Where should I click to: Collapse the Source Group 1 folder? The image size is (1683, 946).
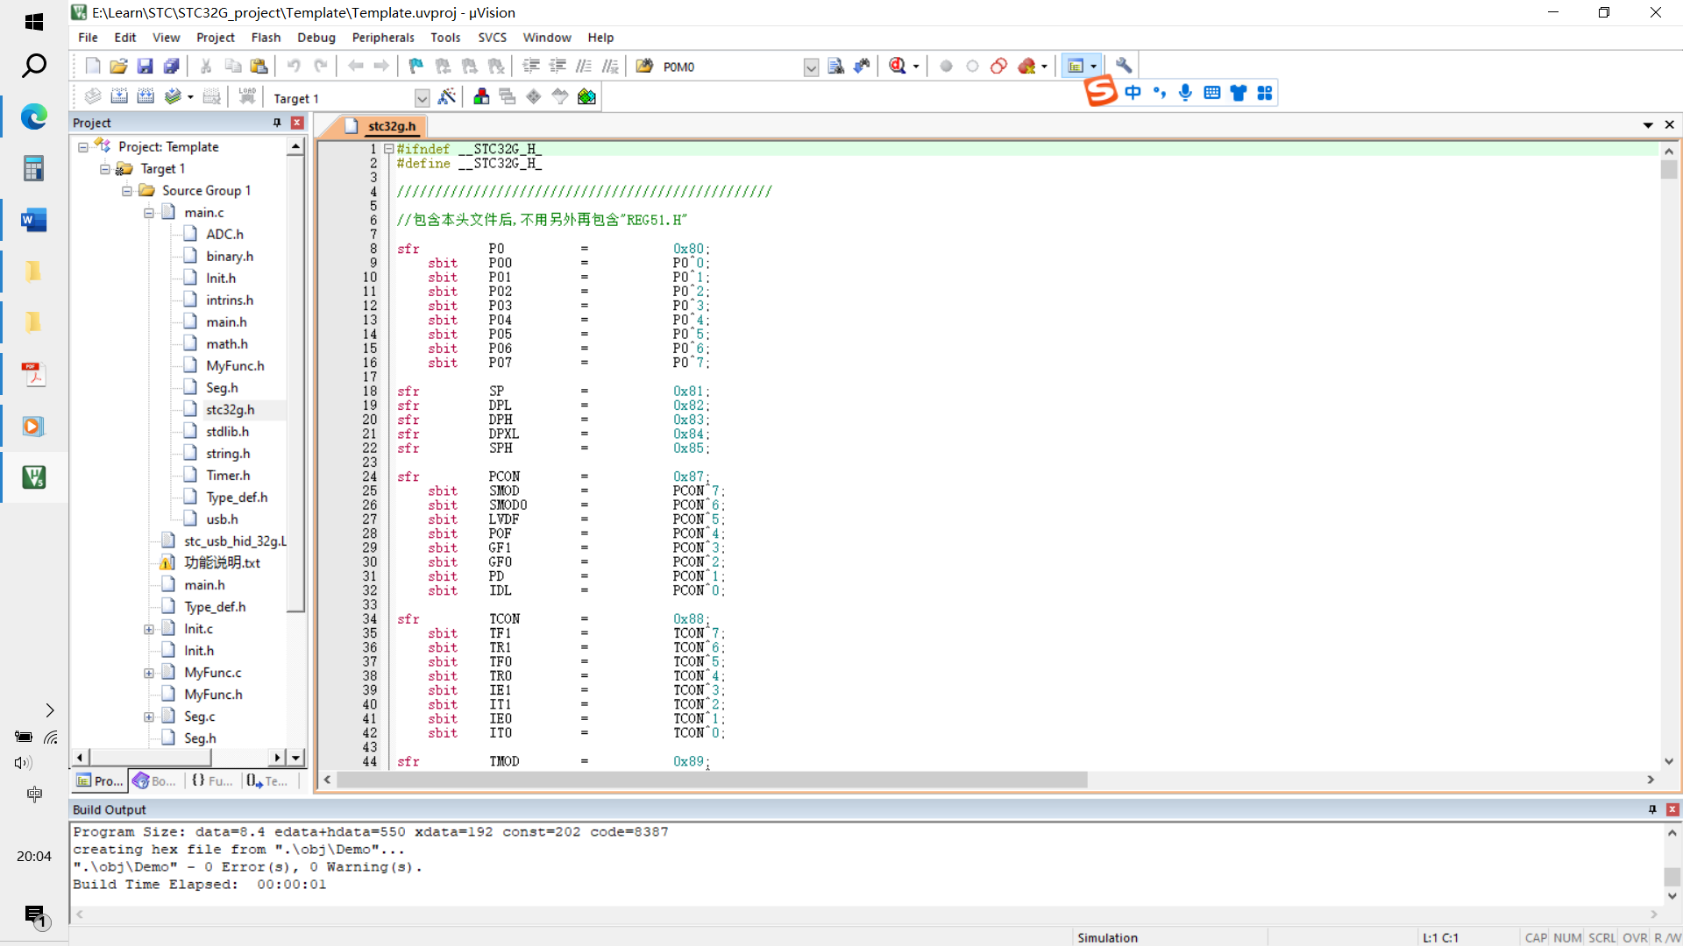[x=127, y=191]
